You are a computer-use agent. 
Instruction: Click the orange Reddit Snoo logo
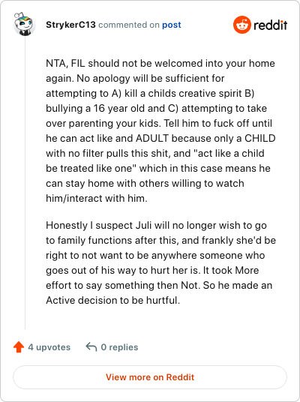click(241, 25)
